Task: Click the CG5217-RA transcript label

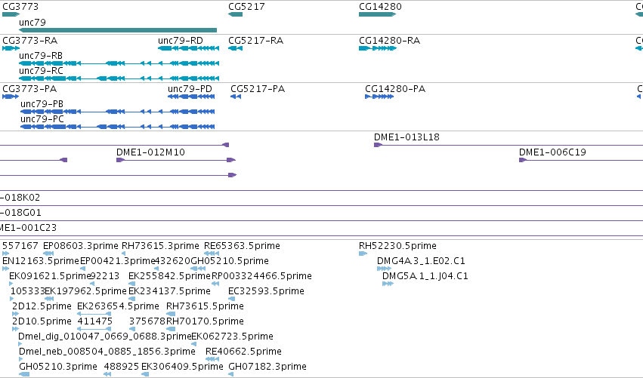Action: (x=256, y=41)
